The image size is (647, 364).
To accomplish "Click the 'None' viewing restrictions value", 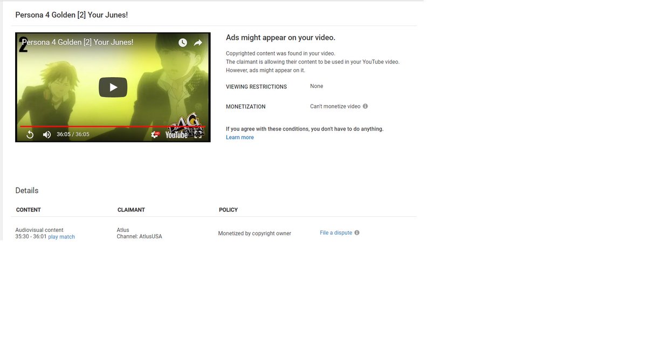I will (316, 86).
